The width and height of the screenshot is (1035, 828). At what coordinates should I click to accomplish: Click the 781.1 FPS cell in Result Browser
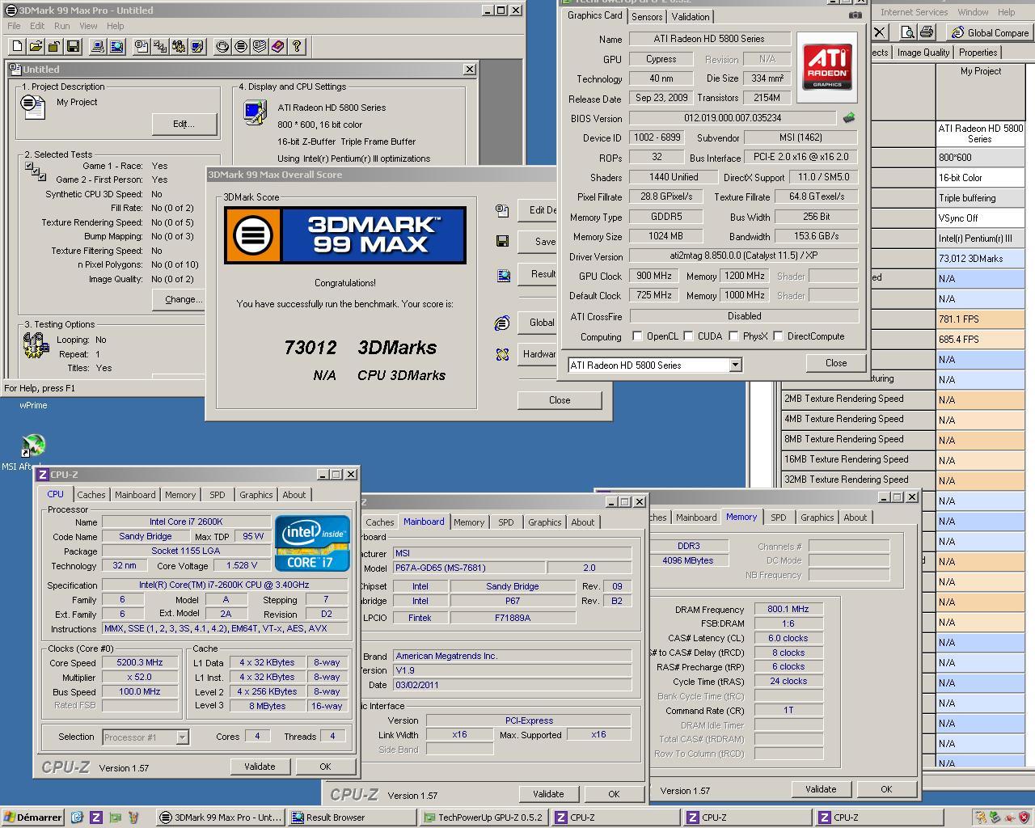(x=981, y=319)
